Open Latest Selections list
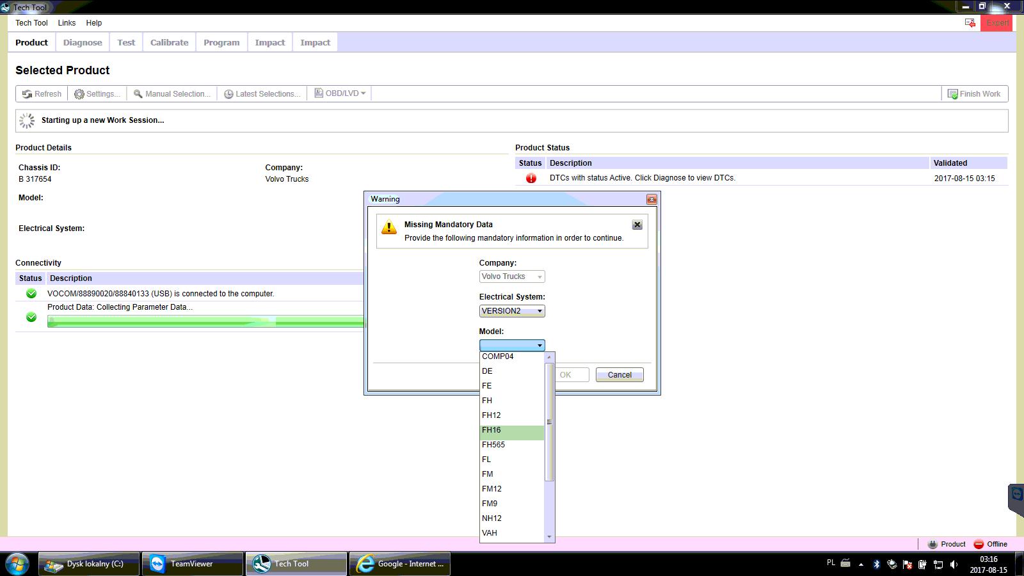Viewport: 1024px width, 576px height. pyautogui.click(x=262, y=93)
